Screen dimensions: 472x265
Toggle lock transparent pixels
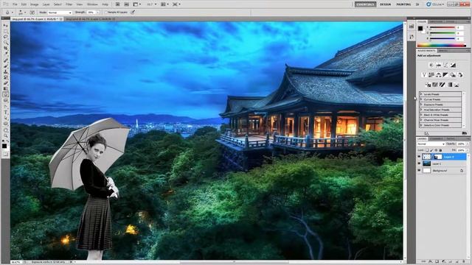pyautogui.click(x=427, y=150)
